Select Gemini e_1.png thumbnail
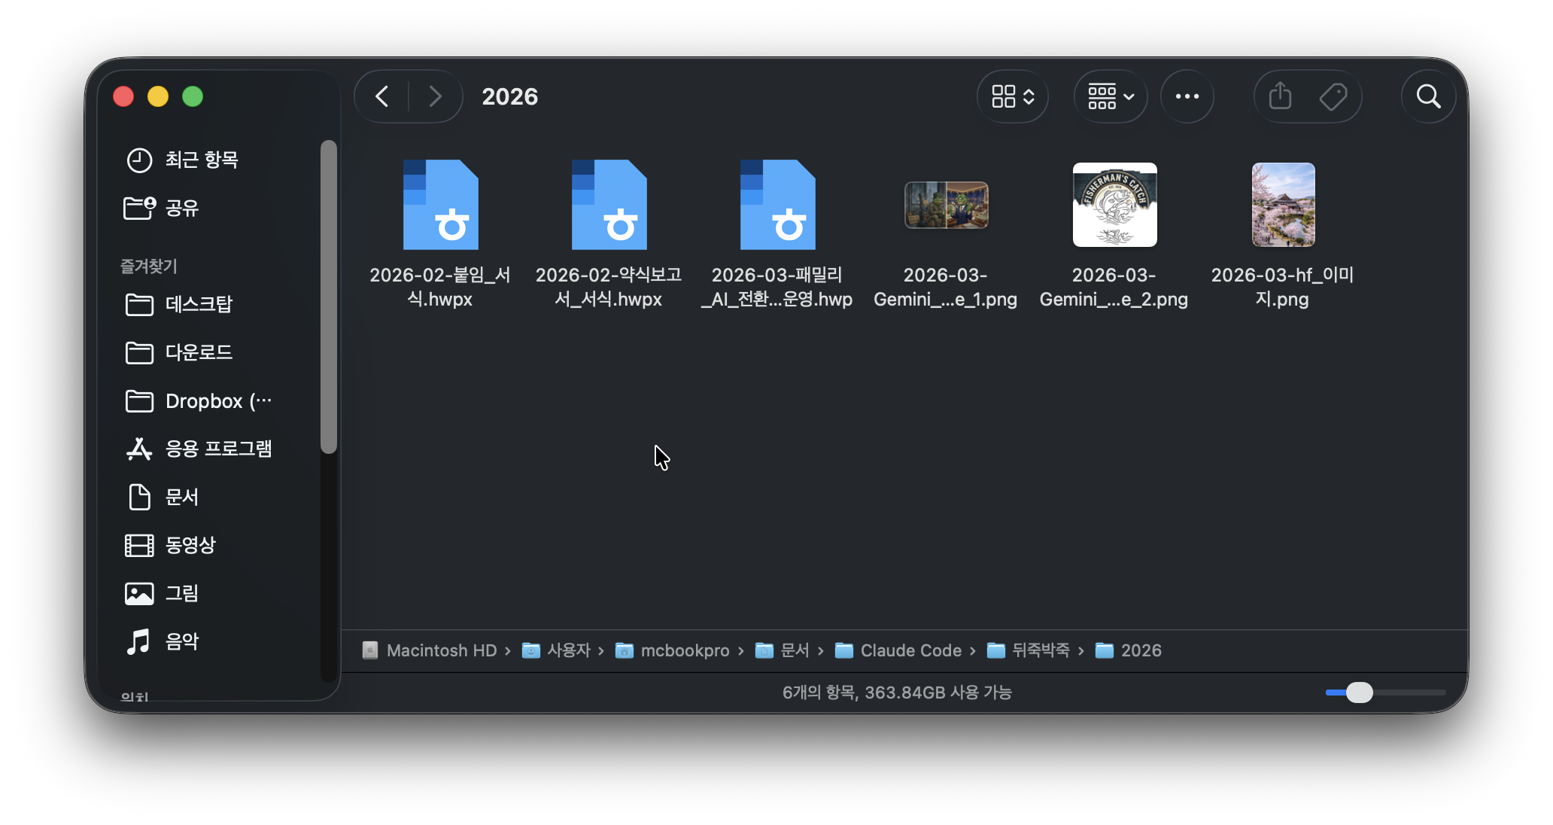 point(946,205)
